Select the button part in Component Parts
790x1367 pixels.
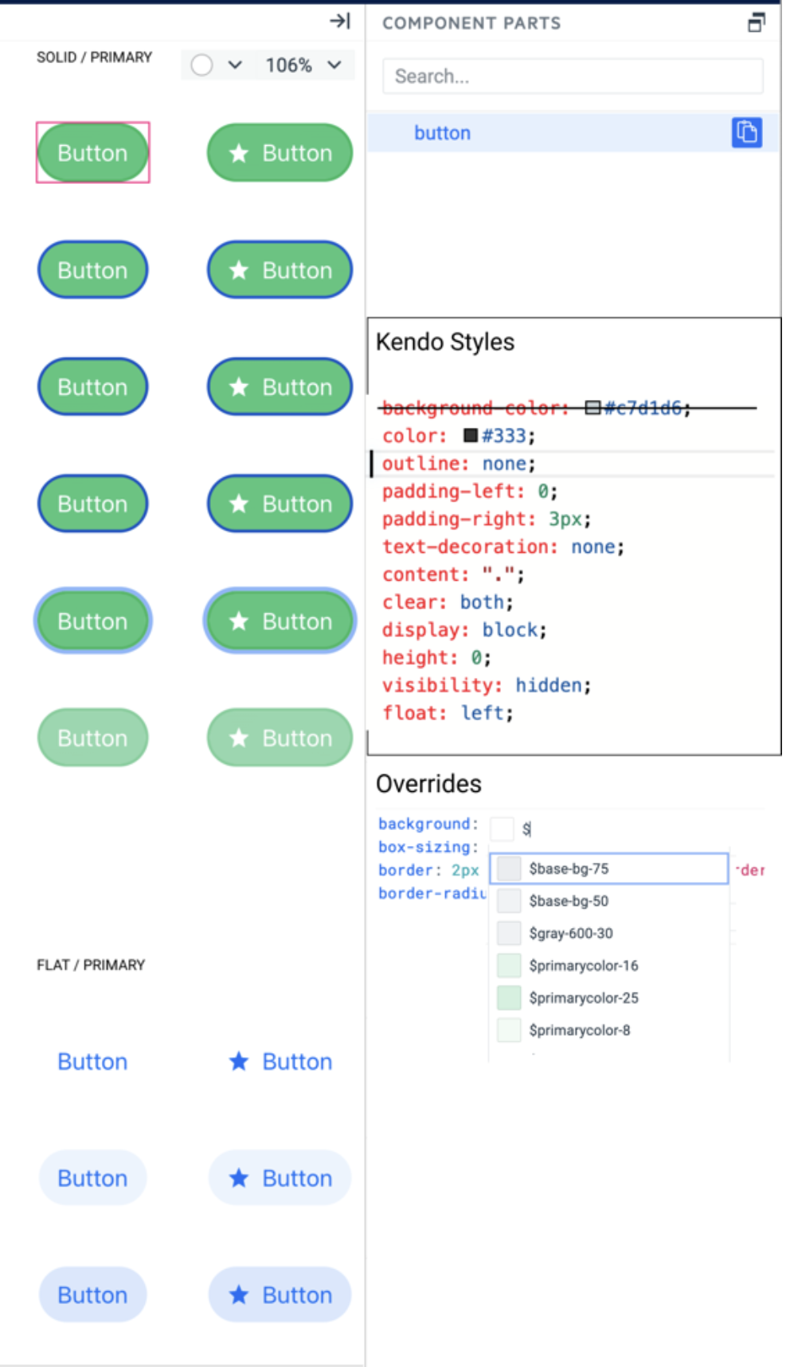pyautogui.click(x=443, y=133)
